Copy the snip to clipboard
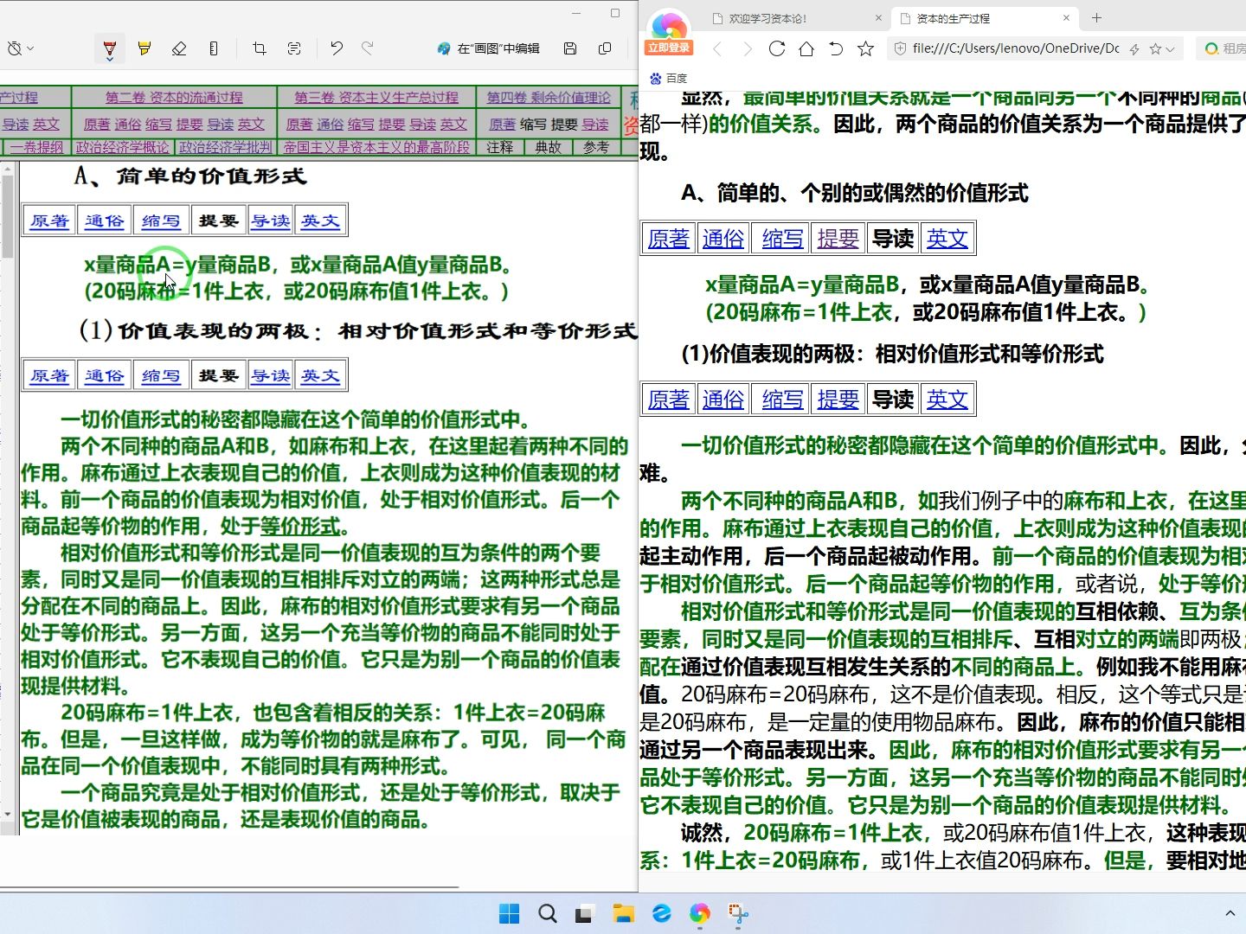The height and width of the screenshot is (934, 1246). (x=606, y=48)
